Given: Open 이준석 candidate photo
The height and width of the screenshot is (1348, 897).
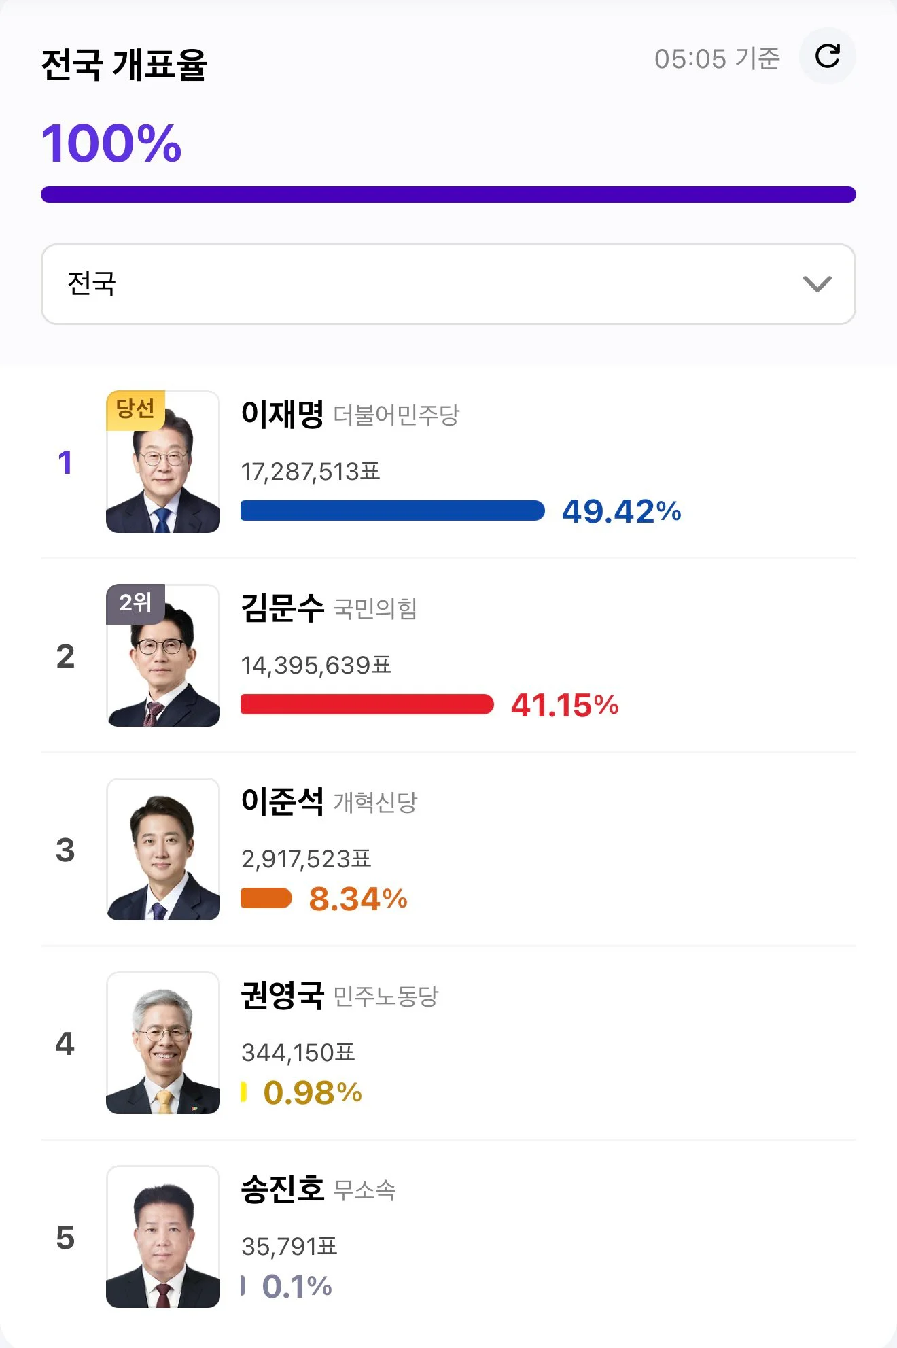Looking at the screenshot, I should 163,849.
